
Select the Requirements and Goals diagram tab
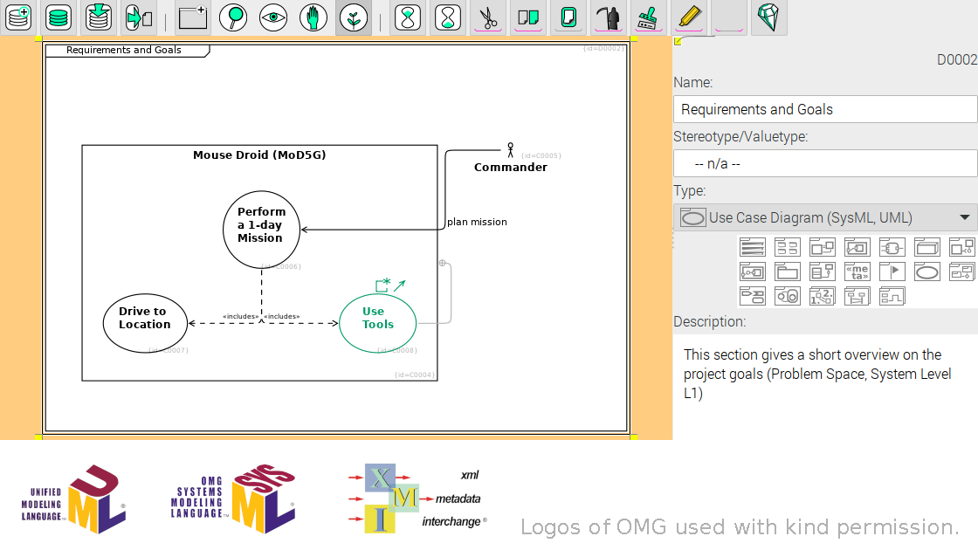coord(124,50)
